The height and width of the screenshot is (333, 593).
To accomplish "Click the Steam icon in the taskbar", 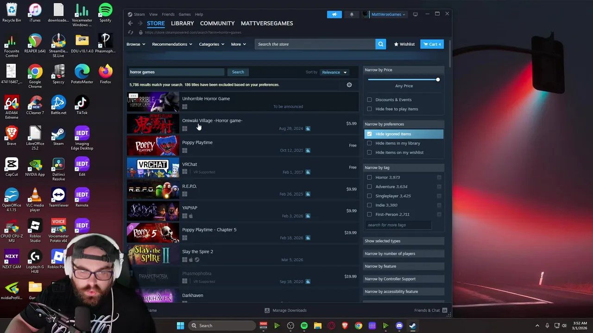I will pos(412,326).
